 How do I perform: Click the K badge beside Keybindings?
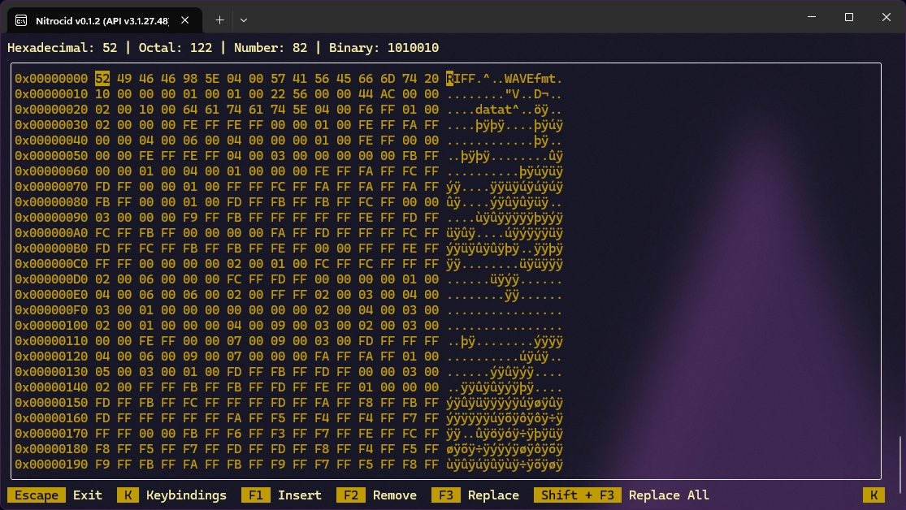tap(128, 495)
